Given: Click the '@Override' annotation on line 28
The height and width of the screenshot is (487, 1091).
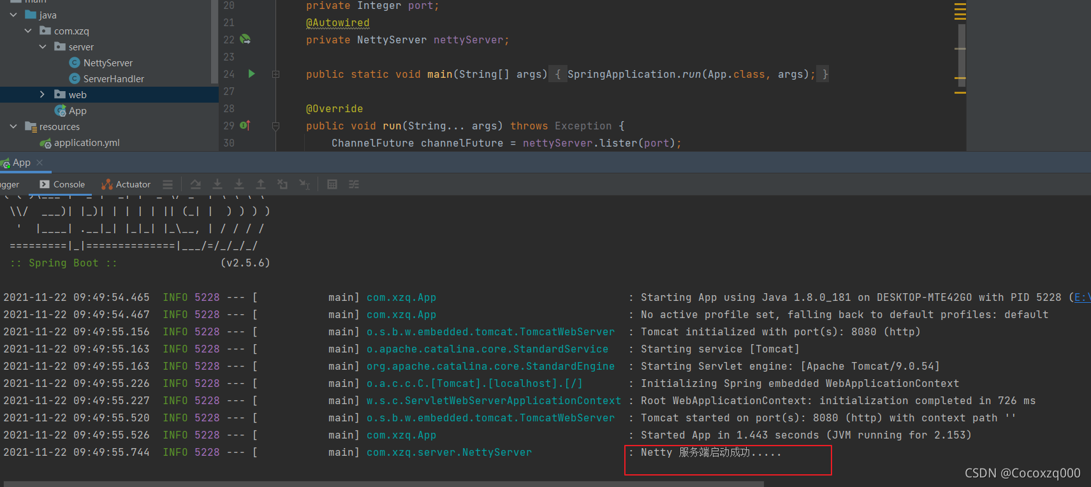Looking at the screenshot, I should click(x=334, y=108).
